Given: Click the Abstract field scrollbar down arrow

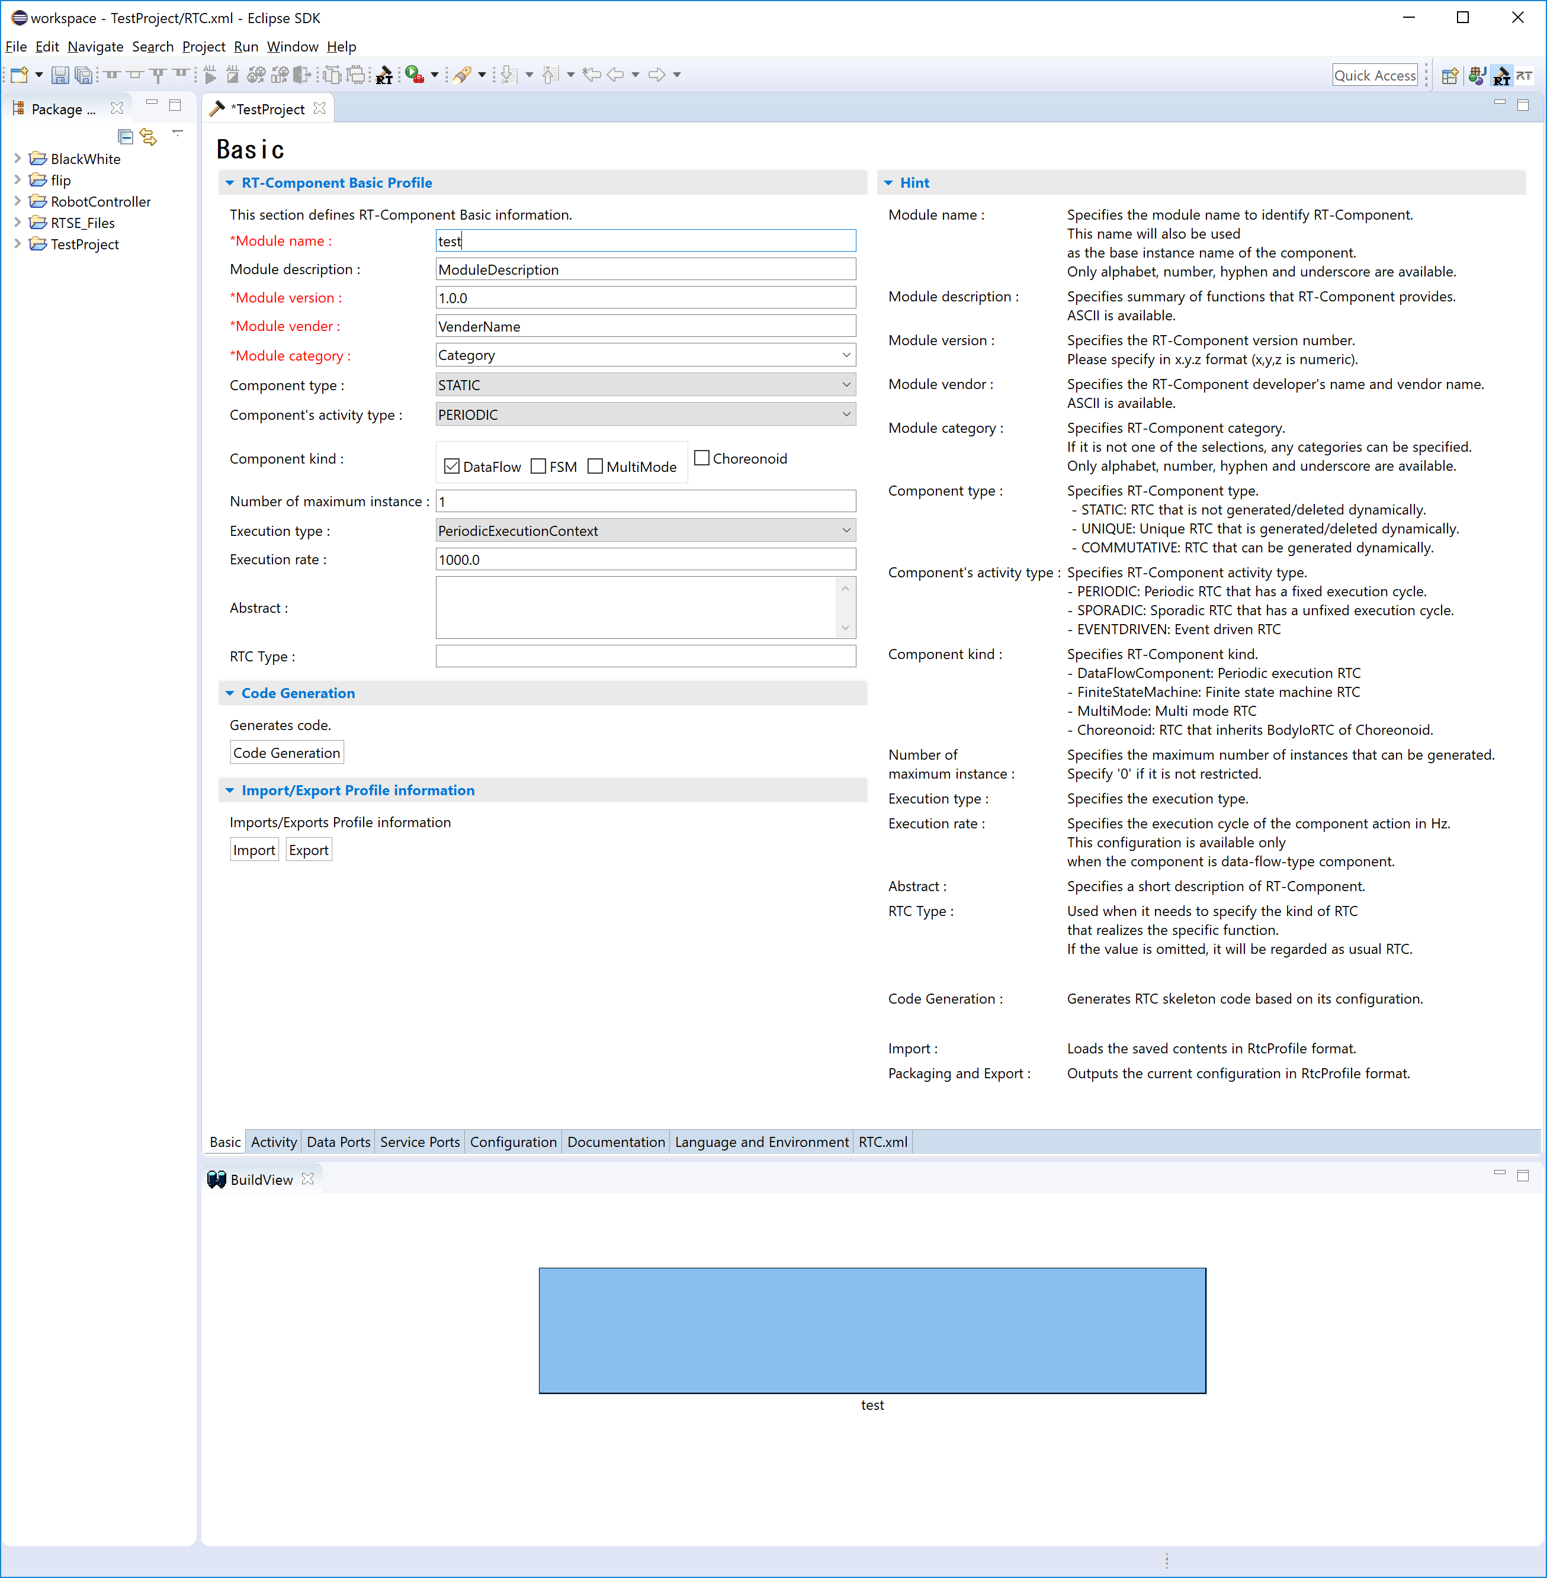Looking at the screenshot, I should [x=846, y=627].
